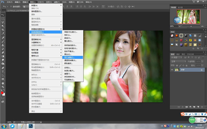Select the History Brush tool
The height and width of the screenshot is (129, 207).
3,49
